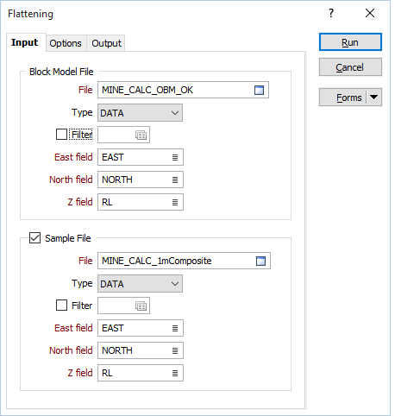
Task: Enable the Sample File Filter checkbox
Action: coord(61,306)
